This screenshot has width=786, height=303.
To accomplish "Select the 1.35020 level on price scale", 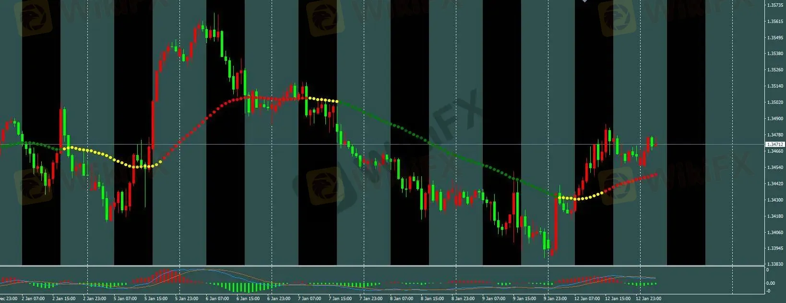I will coord(775,102).
